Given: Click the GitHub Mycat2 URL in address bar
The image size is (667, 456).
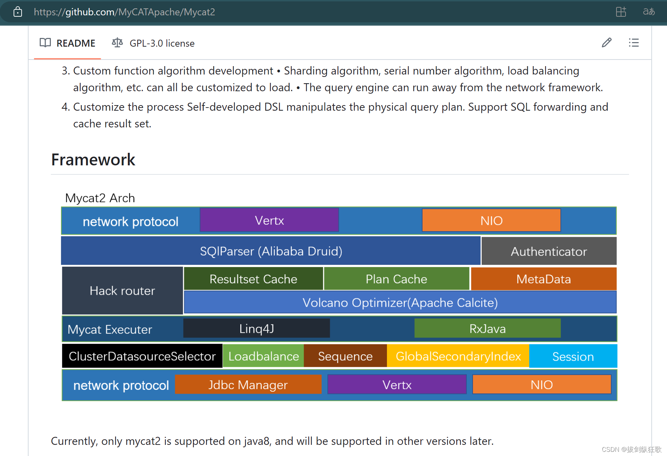Looking at the screenshot, I should point(124,12).
